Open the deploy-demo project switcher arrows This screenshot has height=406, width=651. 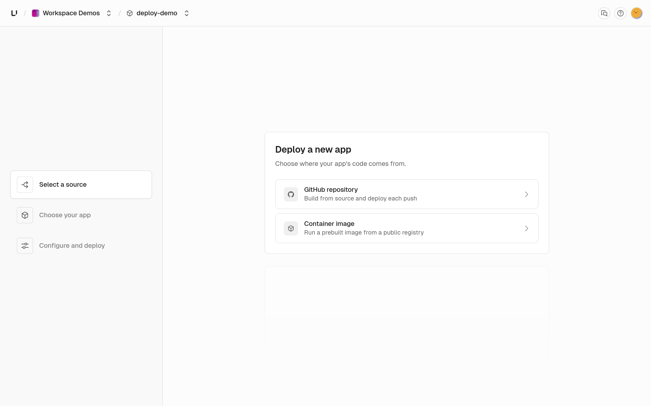coord(186,13)
